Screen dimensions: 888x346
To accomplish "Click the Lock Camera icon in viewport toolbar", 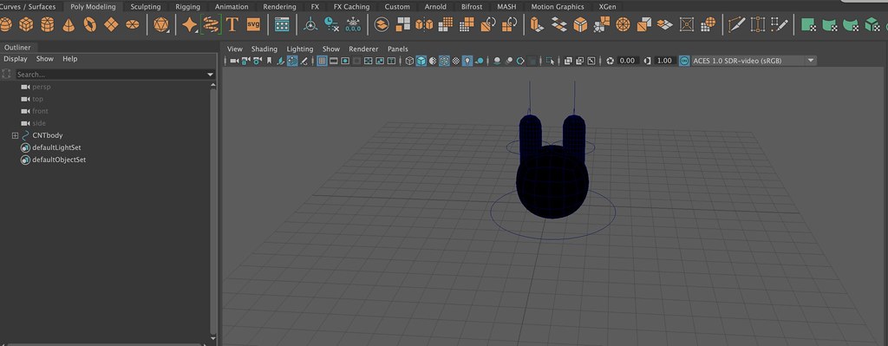I will 246,61.
